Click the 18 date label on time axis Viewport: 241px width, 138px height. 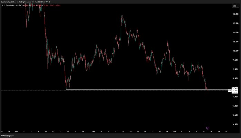click(219, 132)
